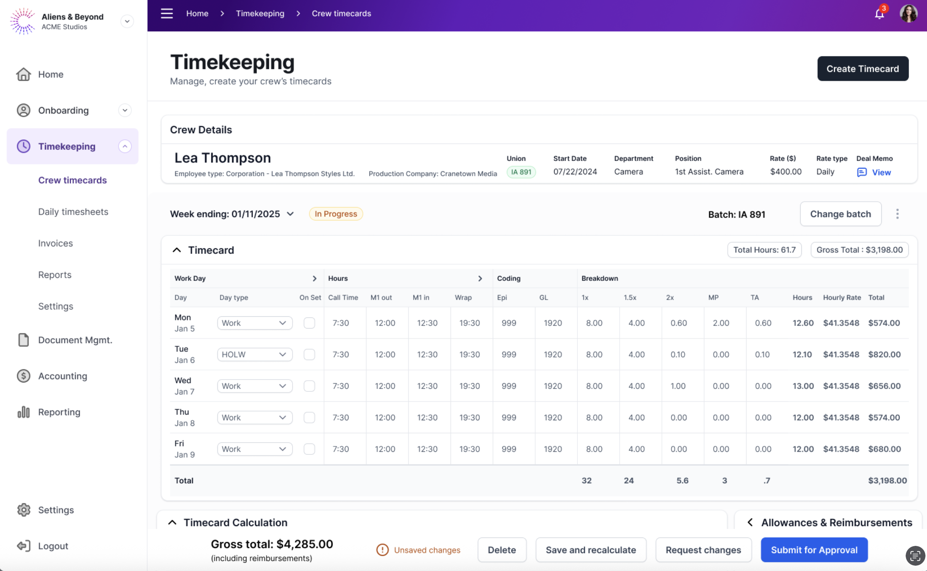Open the notifications bell
This screenshot has height=571, width=927.
click(x=879, y=14)
